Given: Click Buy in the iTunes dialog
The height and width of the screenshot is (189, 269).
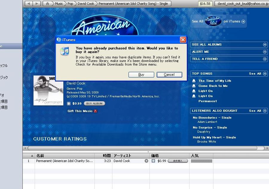Looking at the screenshot, I should pyautogui.click(x=141, y=75).
